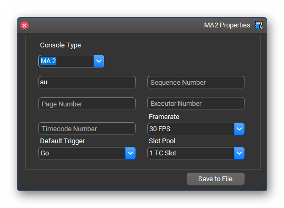The image size is (284, 208).
Task: Click the Slot Pool label
Action: click(162, 141)
